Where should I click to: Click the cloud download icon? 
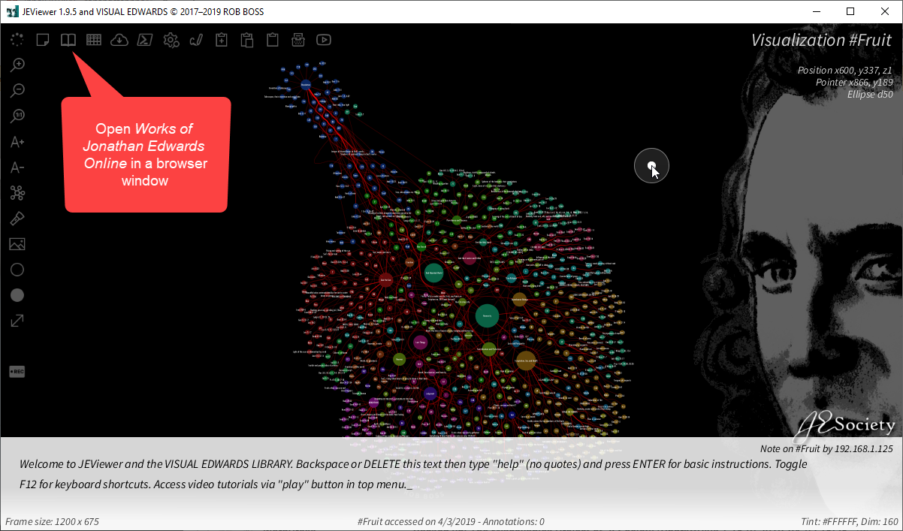tap(119, 40)
